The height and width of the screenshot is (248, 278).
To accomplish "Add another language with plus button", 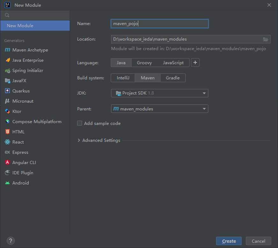I will coord(195,62).
